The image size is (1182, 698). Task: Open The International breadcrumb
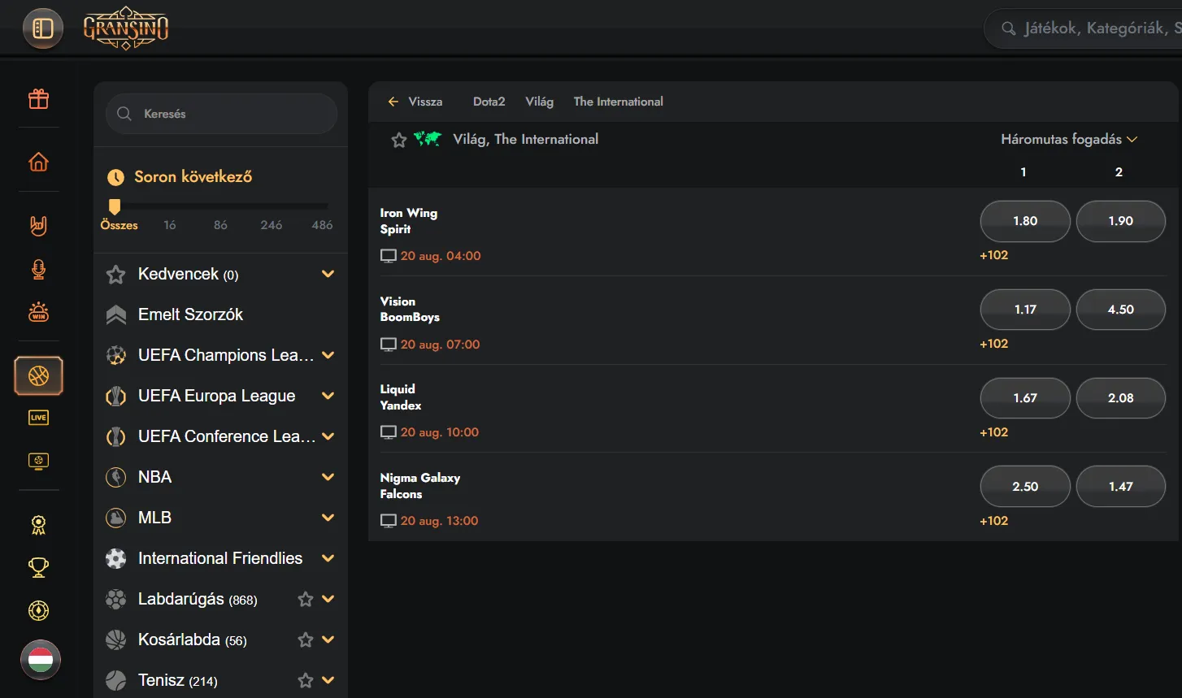[x=619, y=102]
